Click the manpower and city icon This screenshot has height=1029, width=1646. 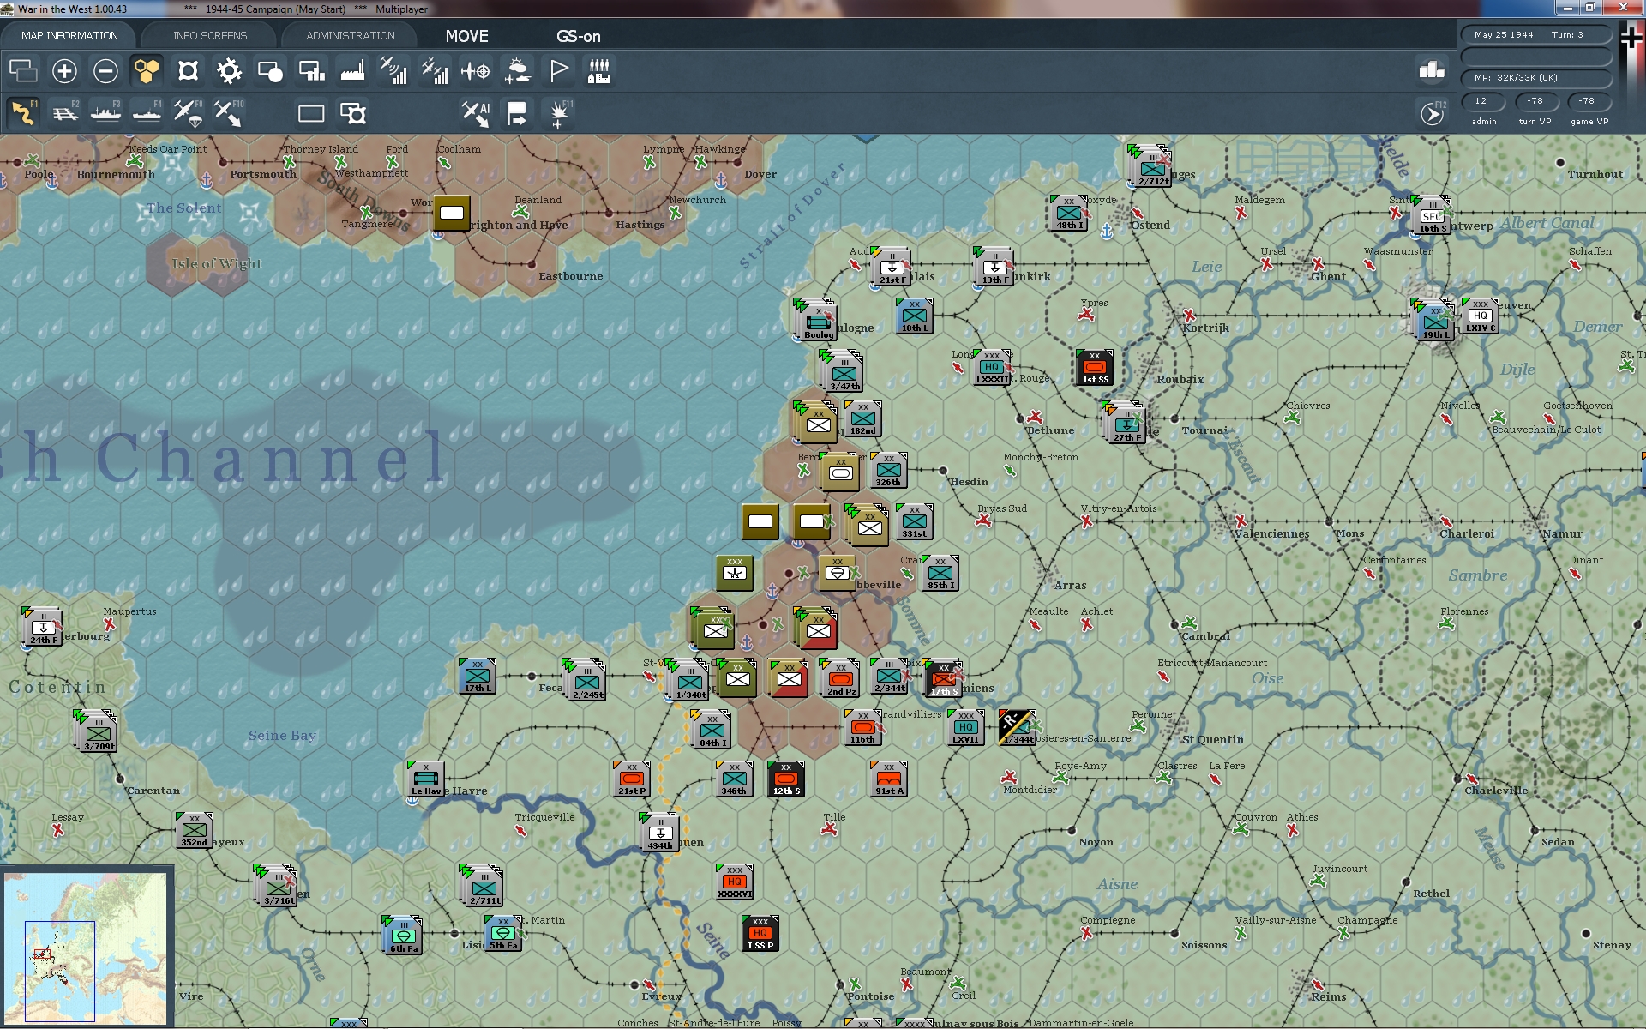click(599, 71)
